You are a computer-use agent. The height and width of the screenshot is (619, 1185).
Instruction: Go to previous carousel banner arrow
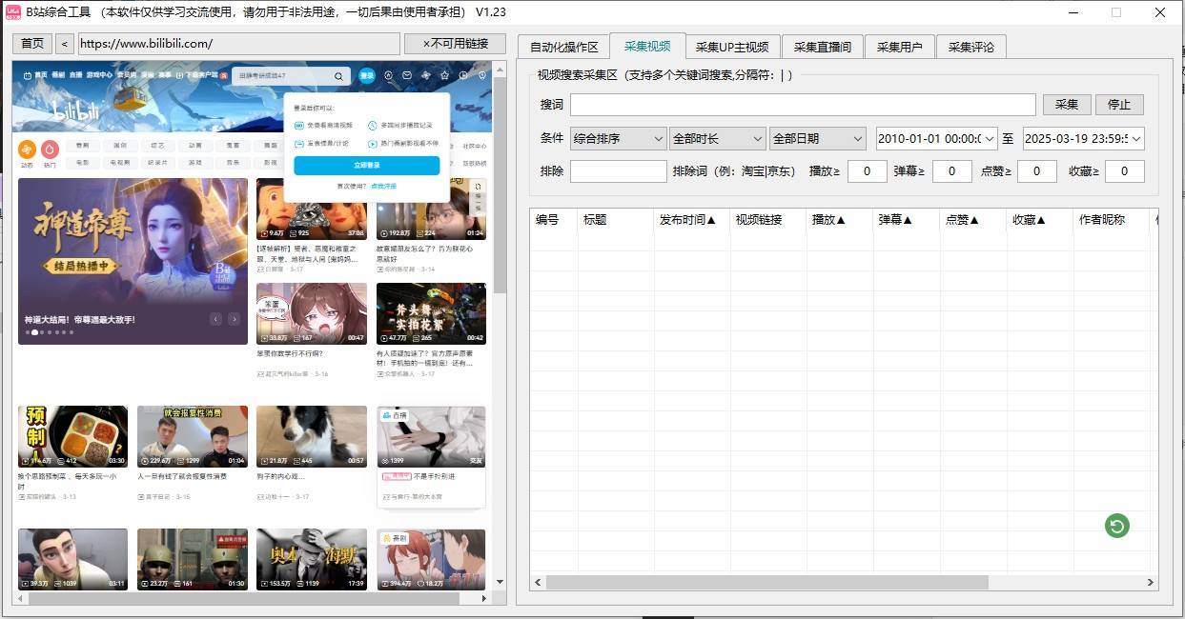pos(216,319)
